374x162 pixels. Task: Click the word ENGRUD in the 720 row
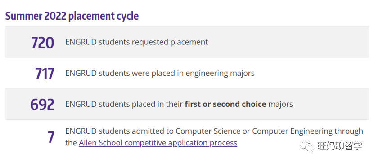(81, 42)
